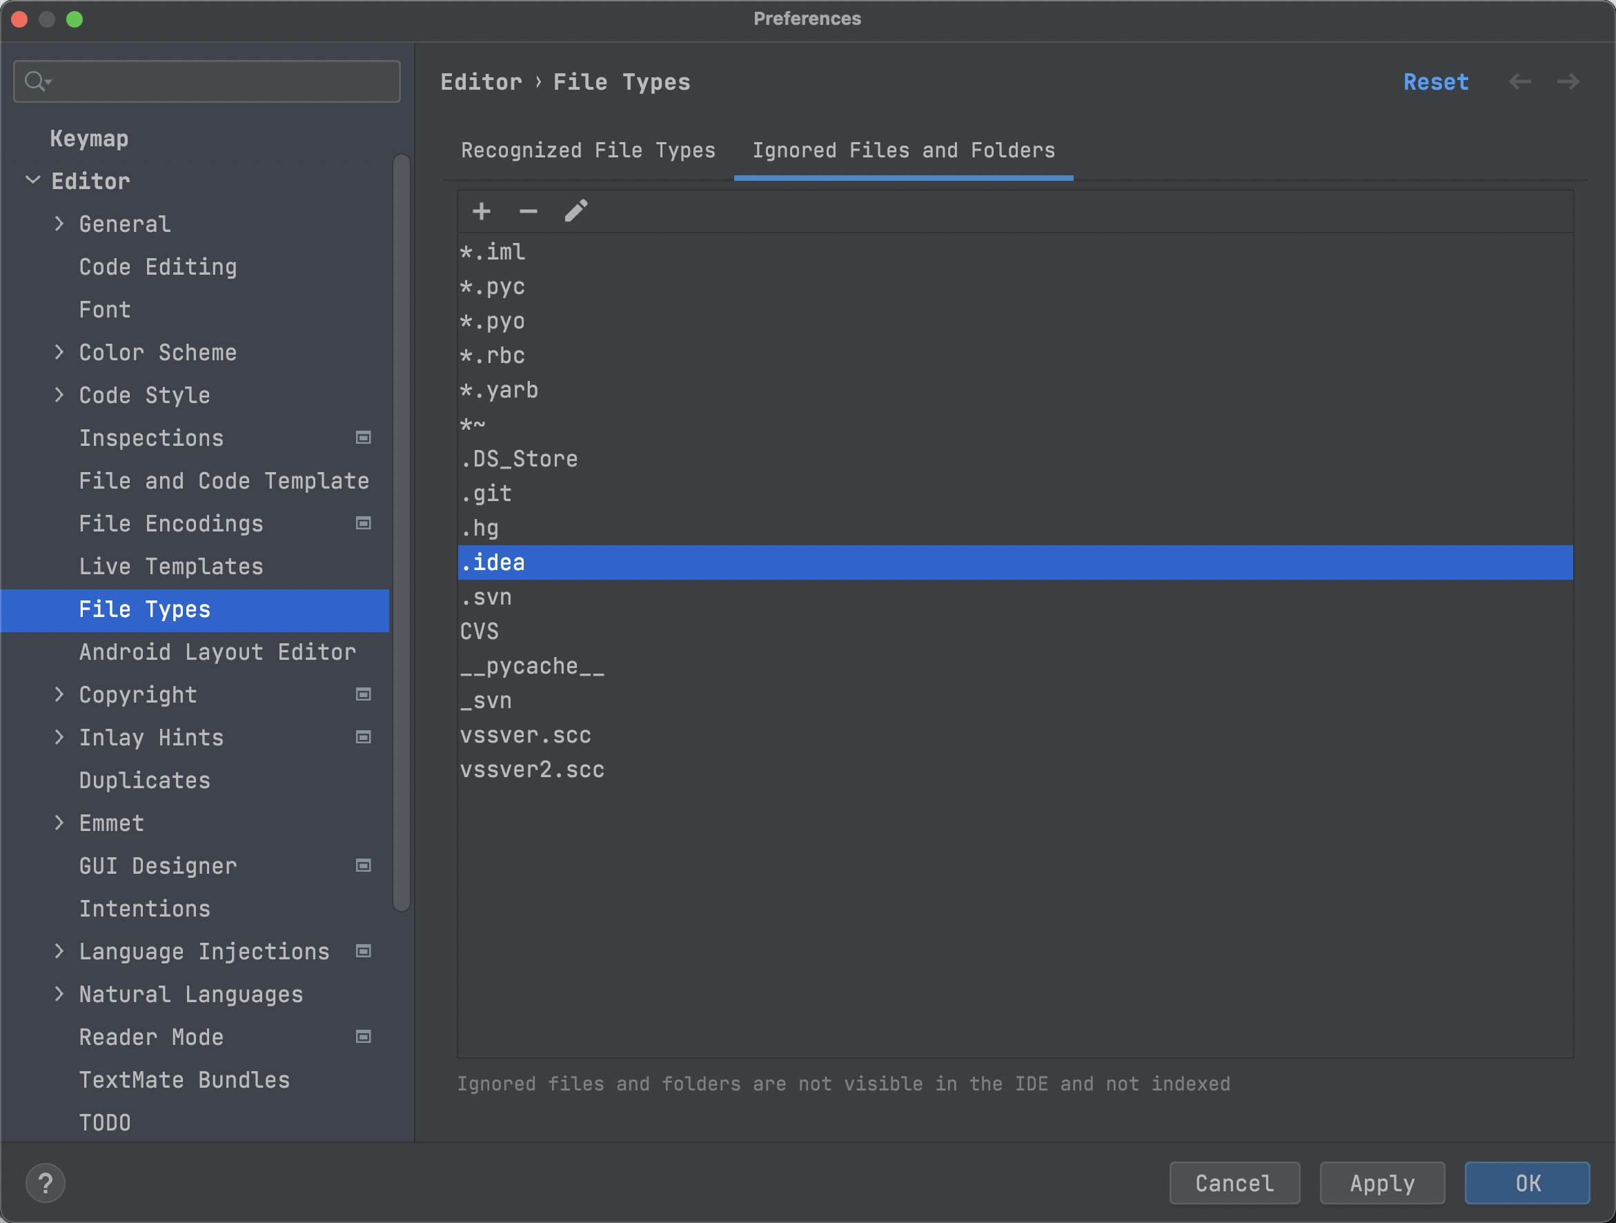This screenshot has height=1223, width=1616.
Task: Click the settings sidebar scrollbar
Action: click(x=401, y=534)
